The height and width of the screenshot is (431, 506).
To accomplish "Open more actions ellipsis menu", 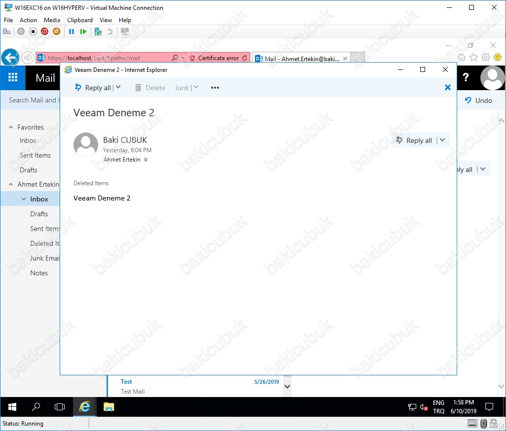I will [215, 88].
